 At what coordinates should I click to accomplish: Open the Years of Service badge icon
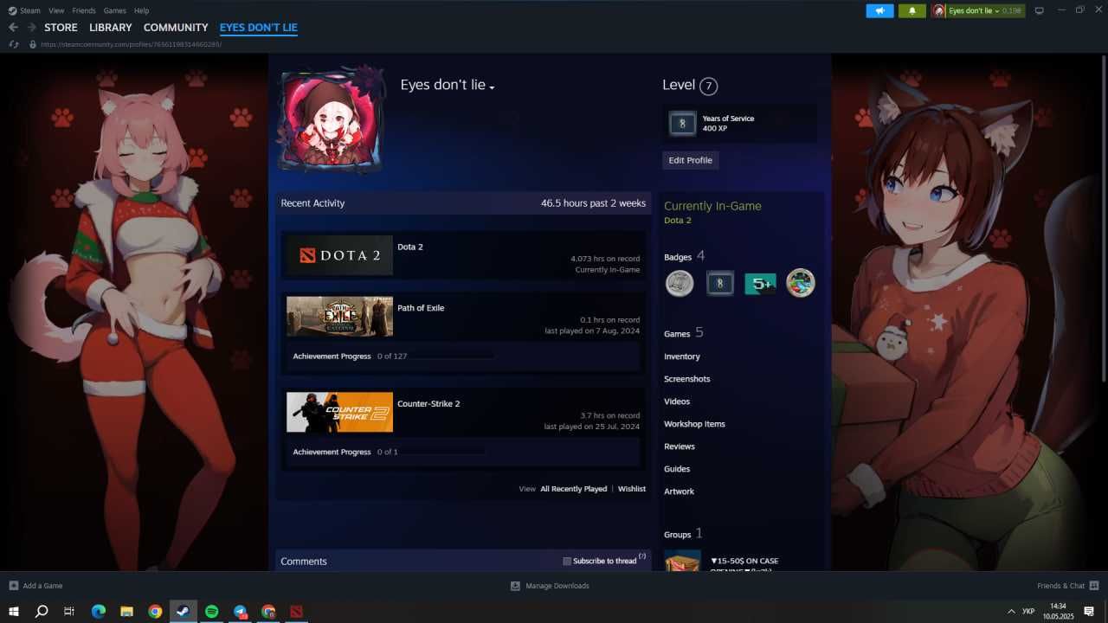coord(682,124)
